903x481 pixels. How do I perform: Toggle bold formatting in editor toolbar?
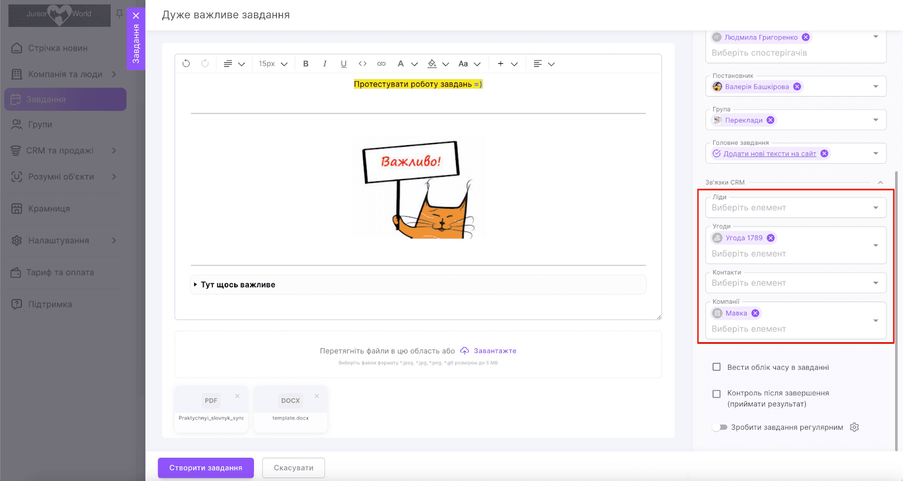[306, 64]
